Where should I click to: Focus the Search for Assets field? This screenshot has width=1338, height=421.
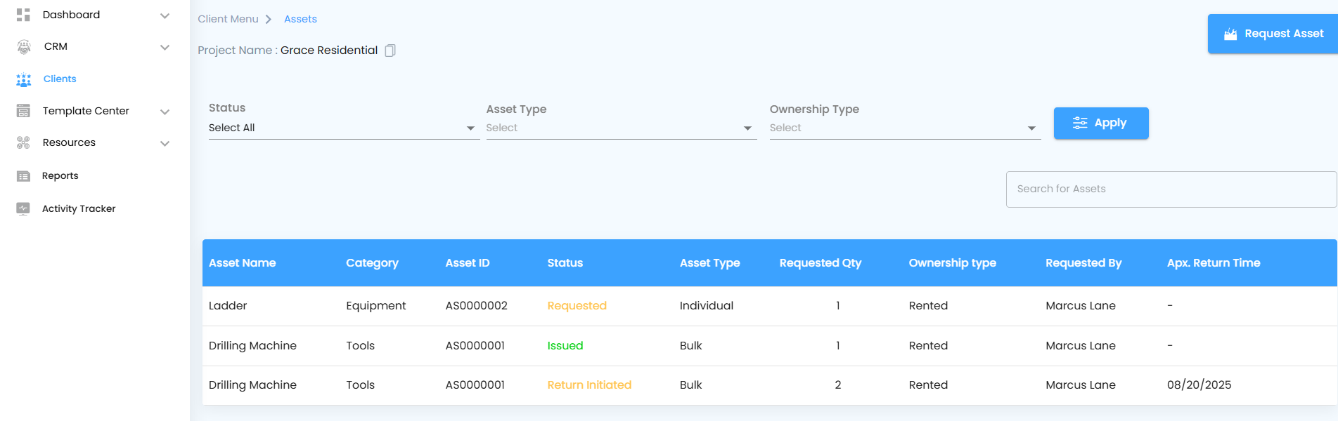[x=1171, y=189]
